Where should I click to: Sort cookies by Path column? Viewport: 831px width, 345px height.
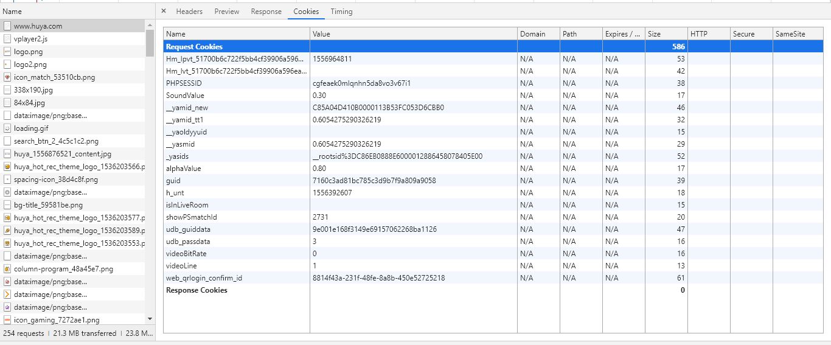pos(581,34)
